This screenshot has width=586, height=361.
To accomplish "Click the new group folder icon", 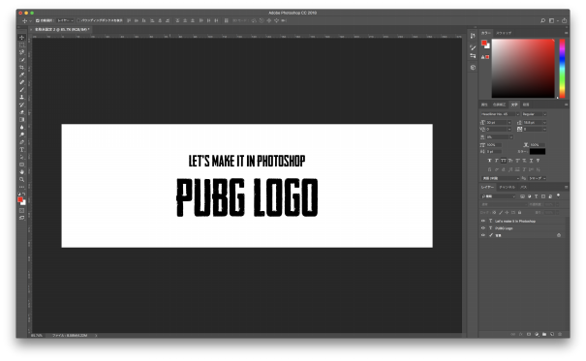I will [544, 334].
